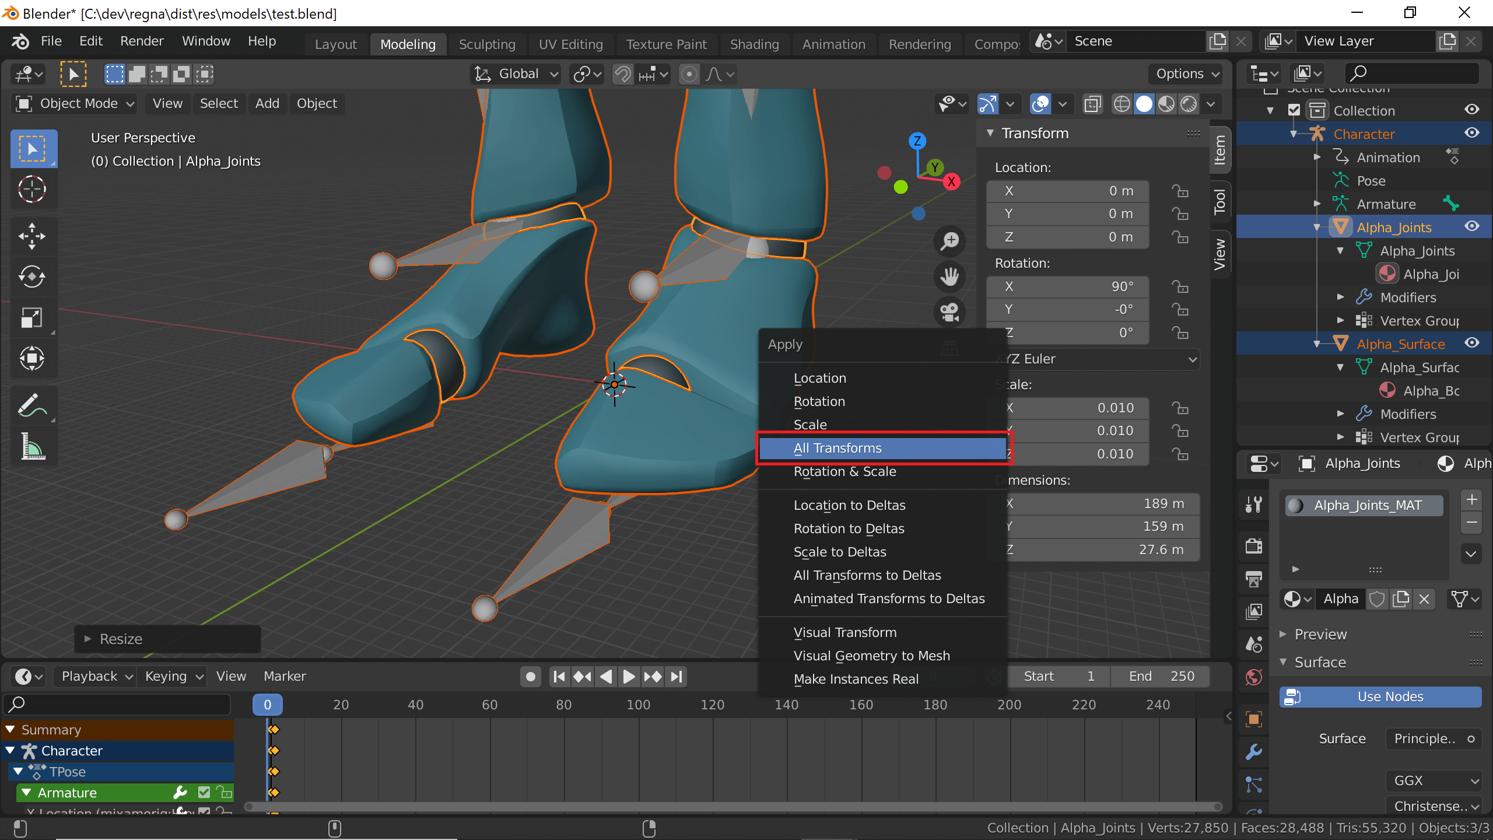Select the Move tool
The image size is (1493, 840).
(33, 236)
